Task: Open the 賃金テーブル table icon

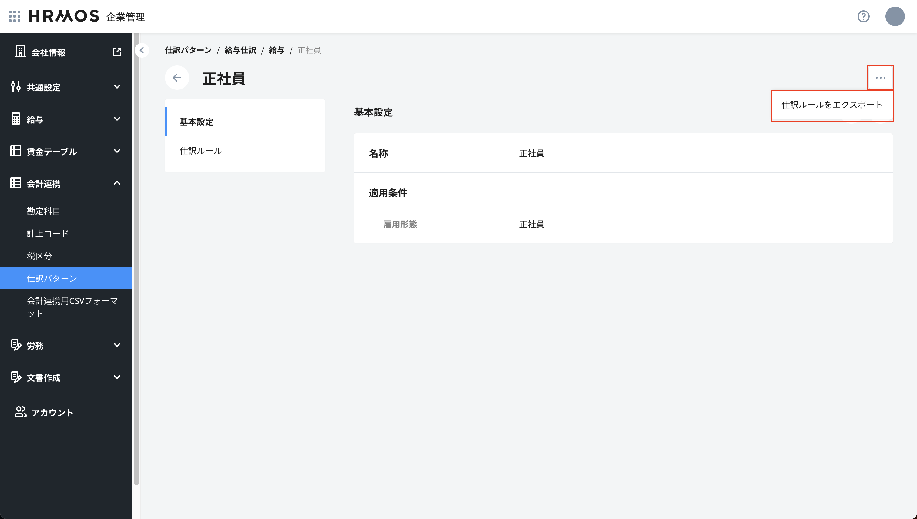Action: [16, 151]
